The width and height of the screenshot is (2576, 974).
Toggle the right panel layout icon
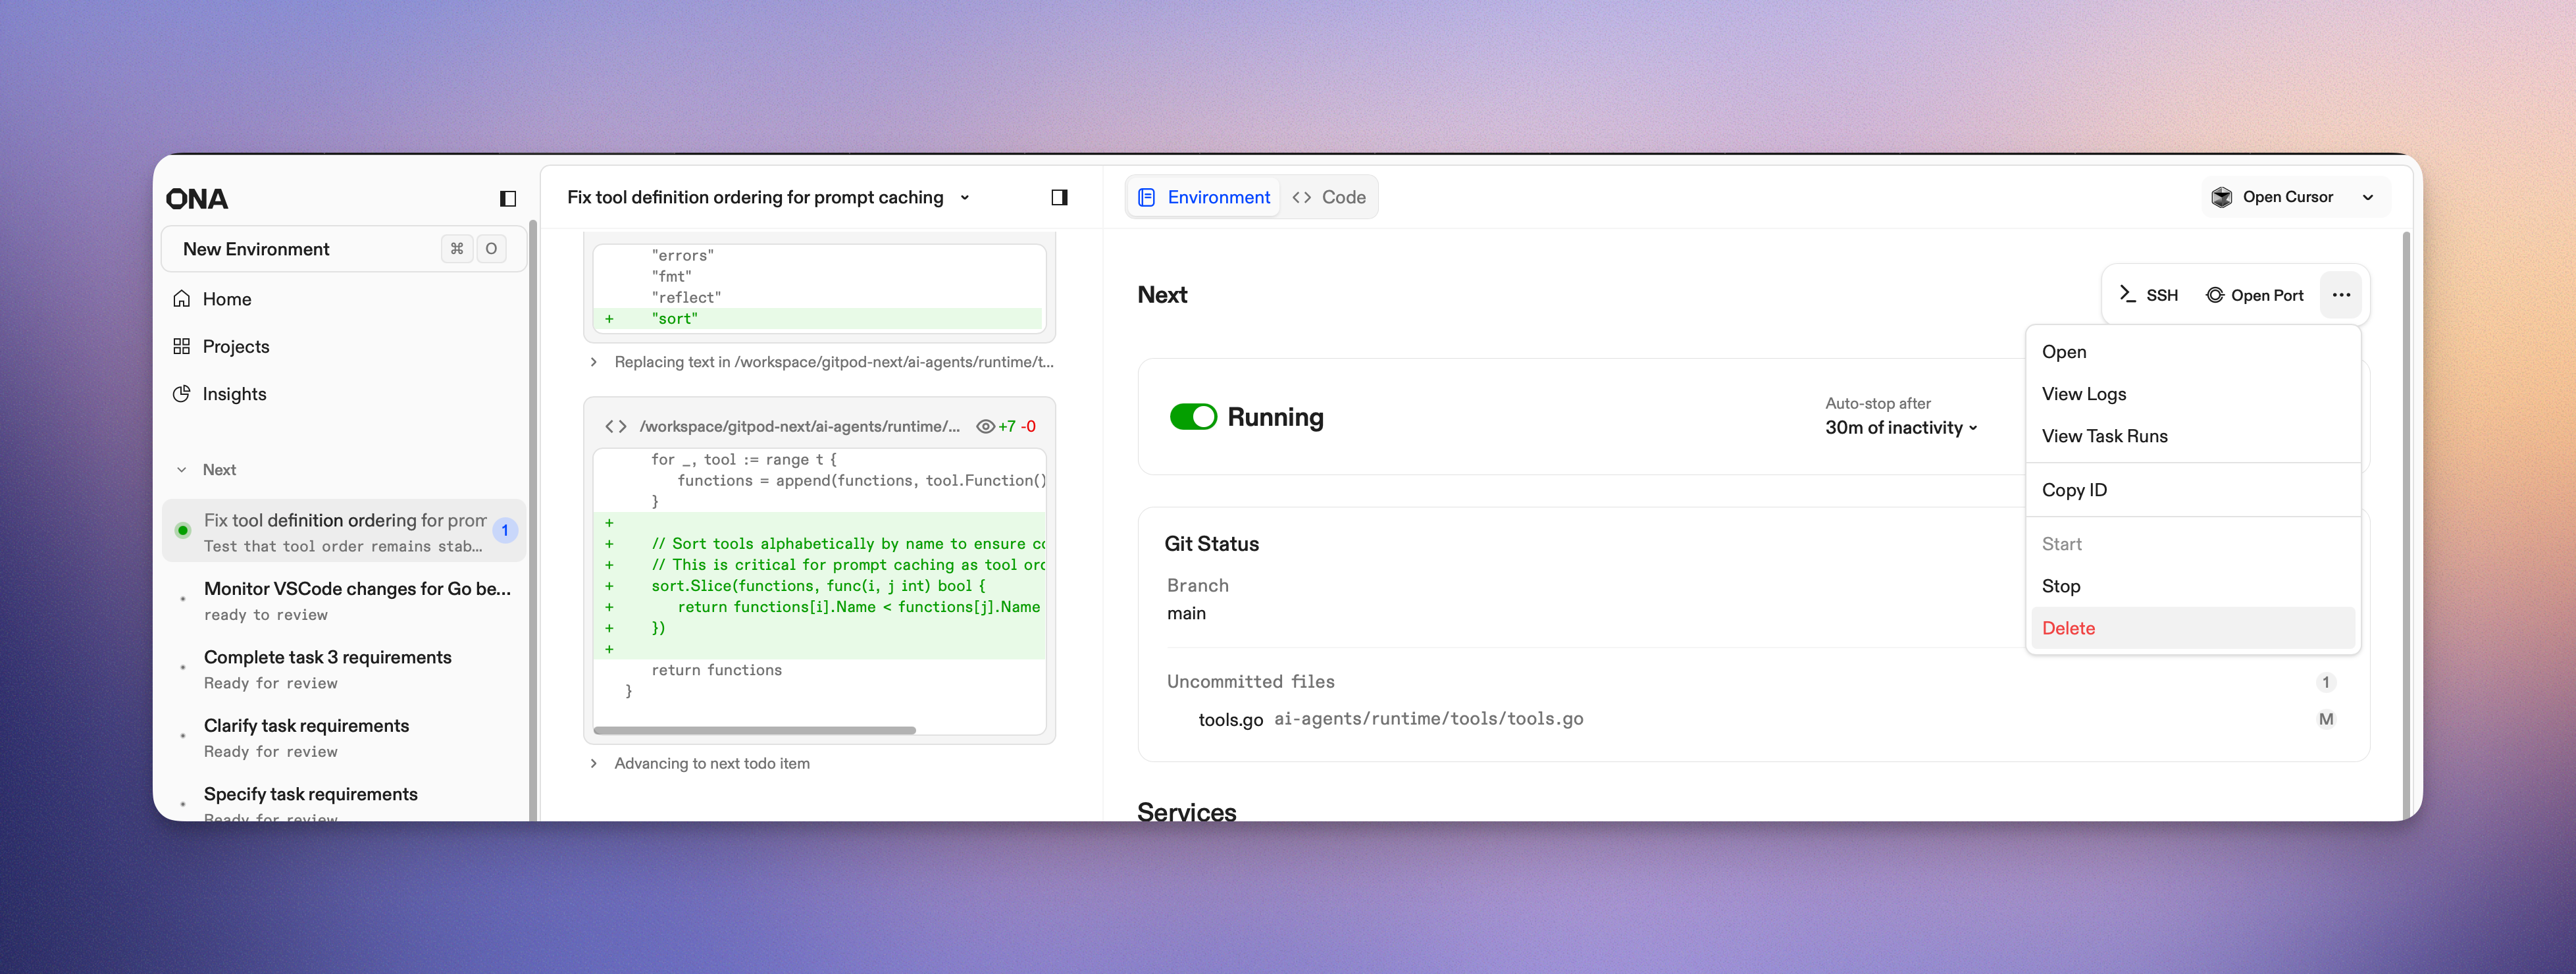1059,198
